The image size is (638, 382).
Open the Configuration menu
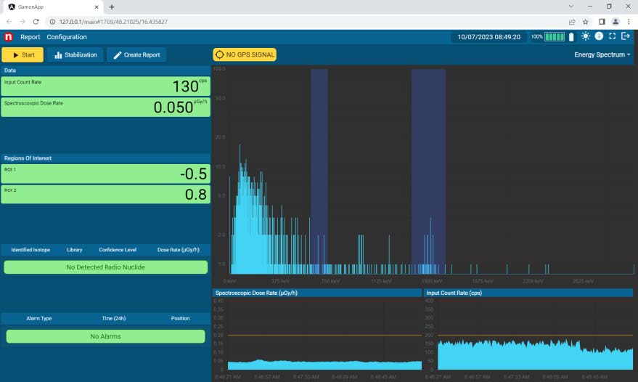(x=67, y=37)
